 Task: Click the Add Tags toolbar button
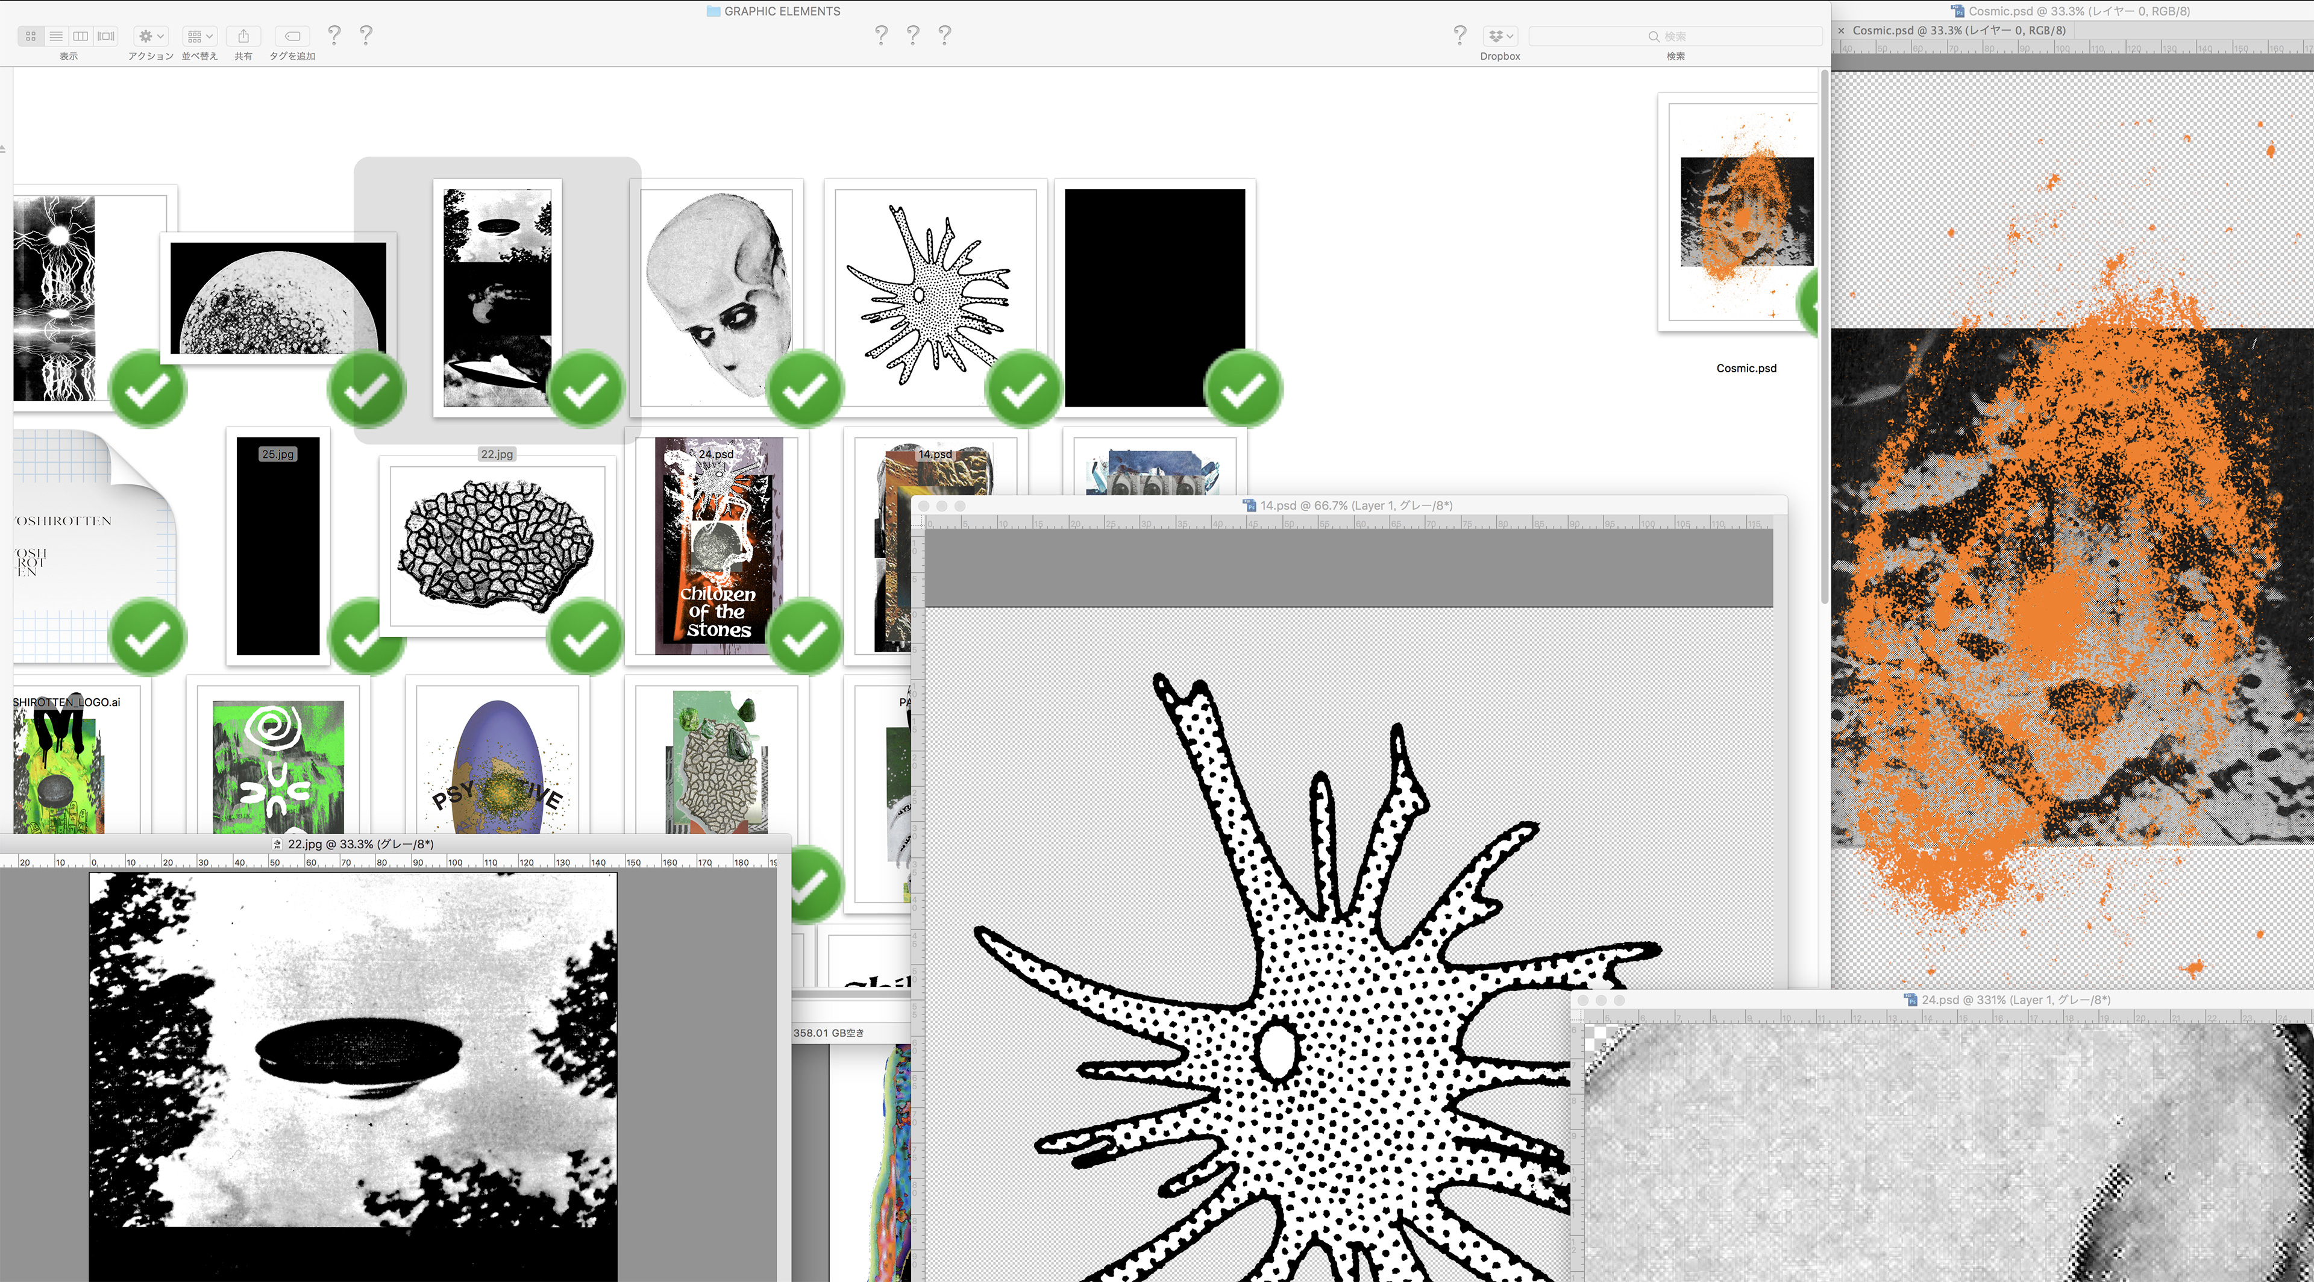292,36
